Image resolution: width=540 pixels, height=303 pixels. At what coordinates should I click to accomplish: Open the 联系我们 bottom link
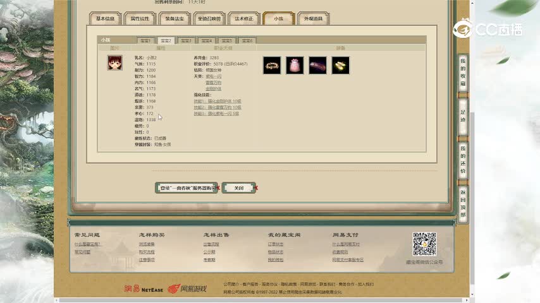pyautogui.click(x=327, y=285)
